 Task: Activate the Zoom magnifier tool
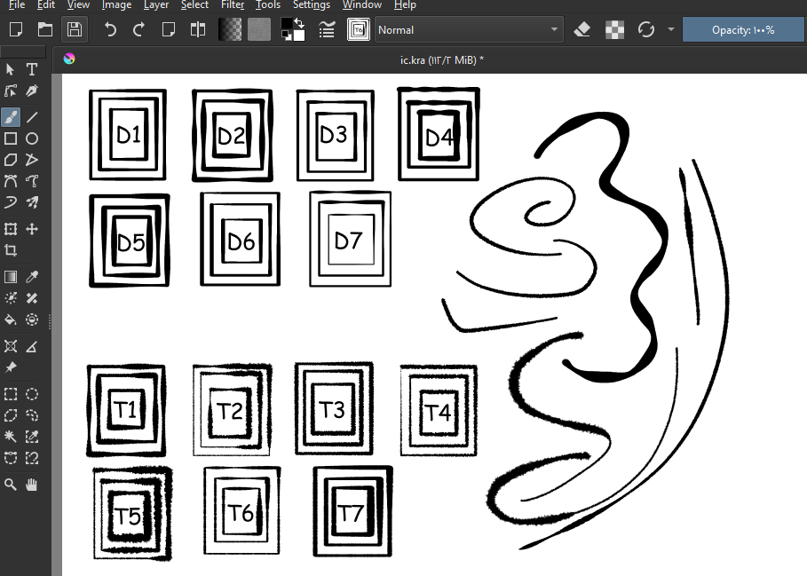[x=11, y=485]
